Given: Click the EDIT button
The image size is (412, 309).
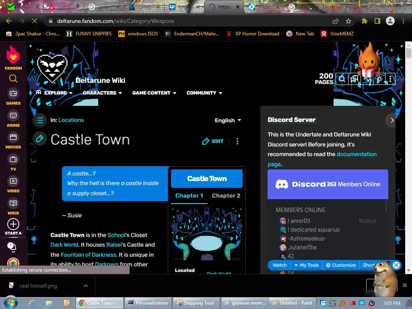Looking at the screenshot, I should pyautogui.click(x=213, y=141).
